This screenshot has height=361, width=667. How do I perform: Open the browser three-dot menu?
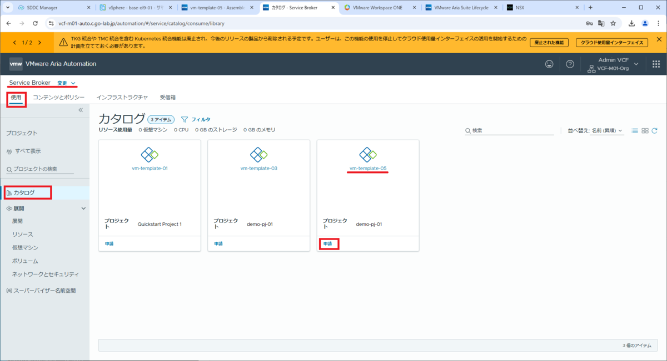(x=658, y=23)
